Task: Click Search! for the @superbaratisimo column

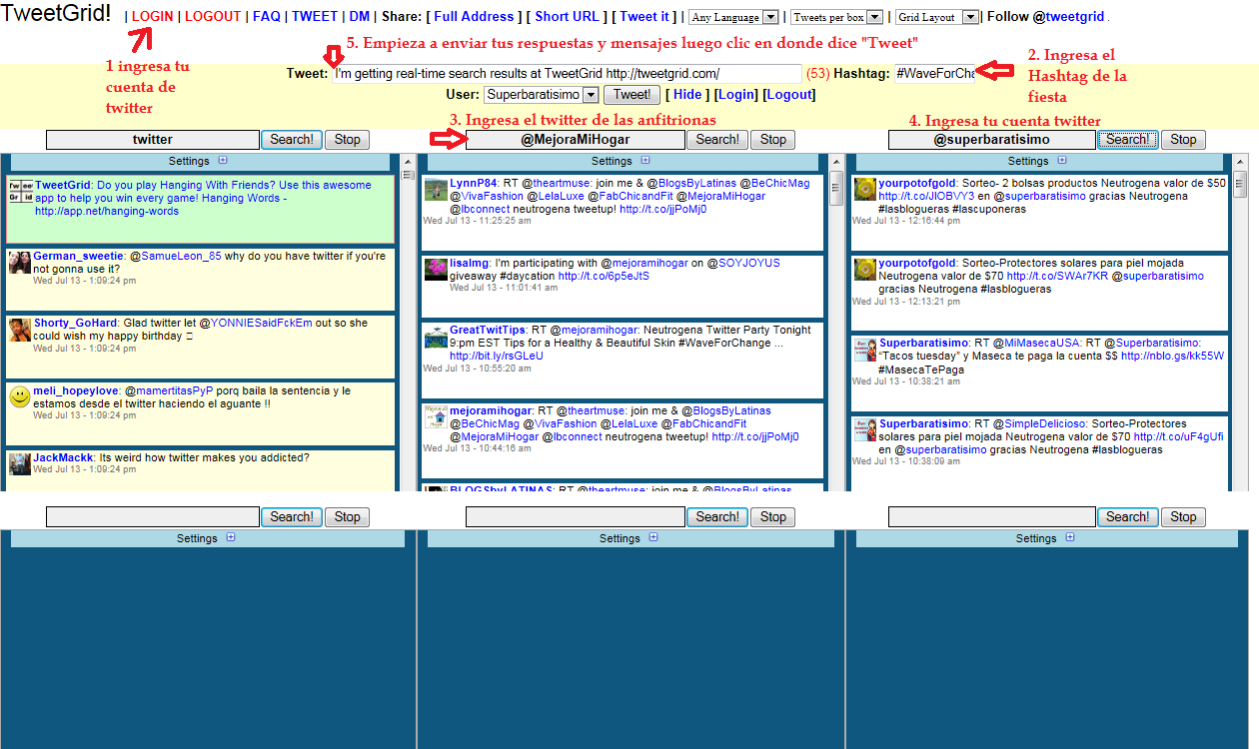Action: tap(1127, 140)
